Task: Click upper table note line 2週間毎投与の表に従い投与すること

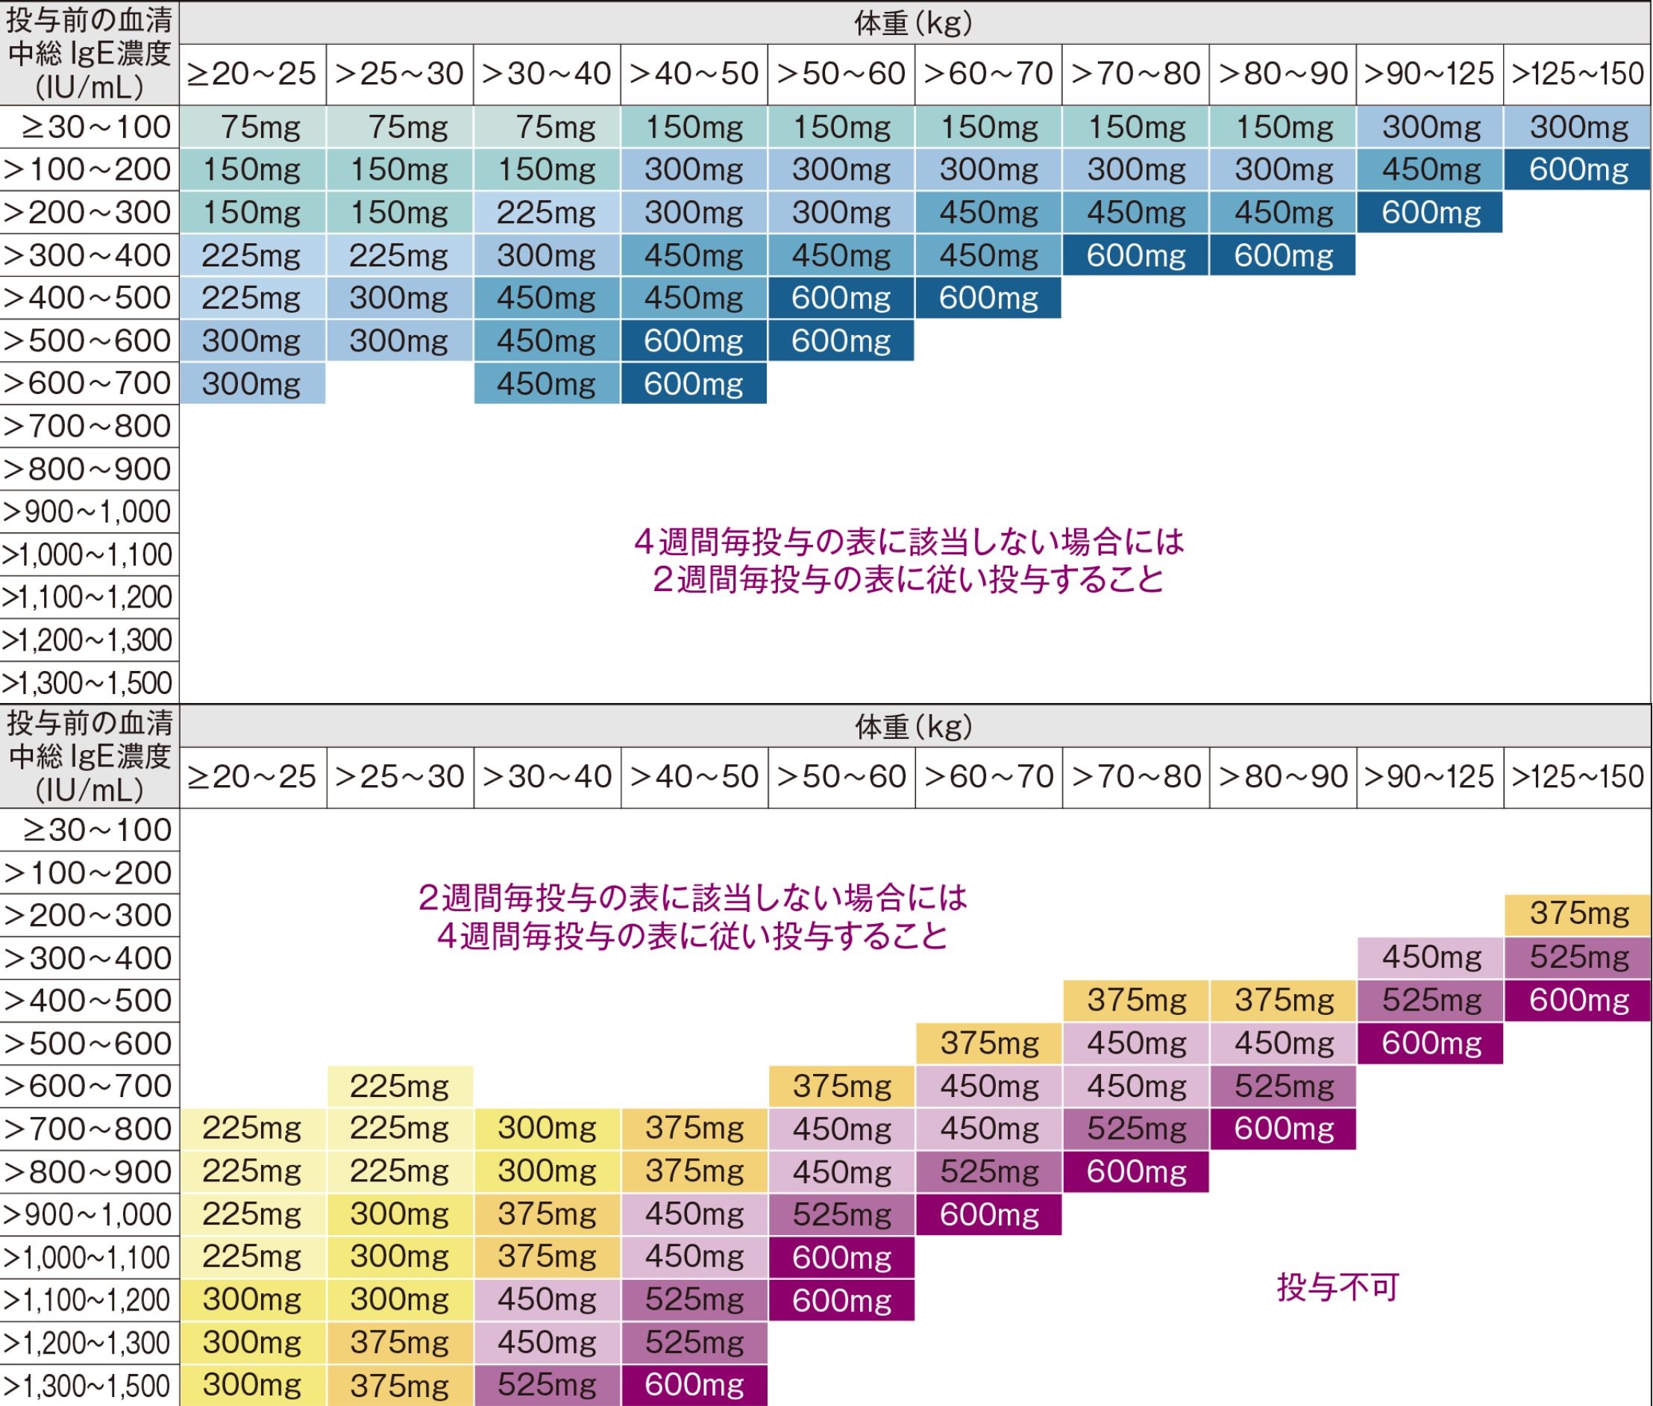Action: (x=909, y=579)
